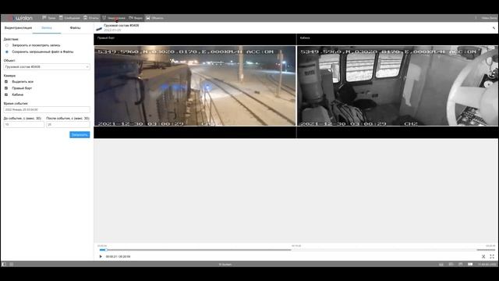Click the 'Кабина' camera video

(398, 86)
